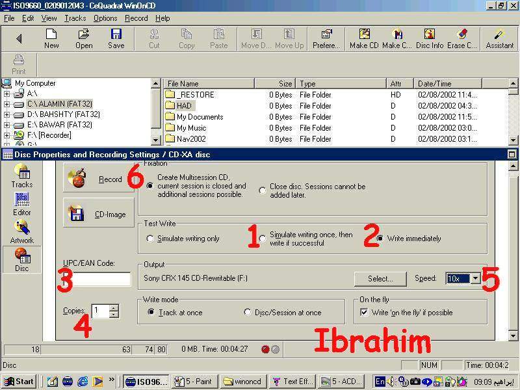Select Disc/Session at once write mode

pyautogui.click(x=248, y=312)
